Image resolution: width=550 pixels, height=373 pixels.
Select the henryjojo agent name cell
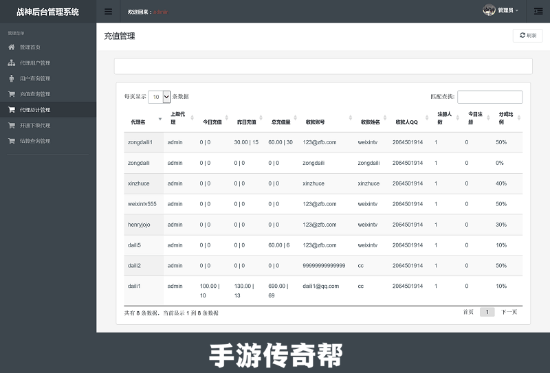point(144,225)
